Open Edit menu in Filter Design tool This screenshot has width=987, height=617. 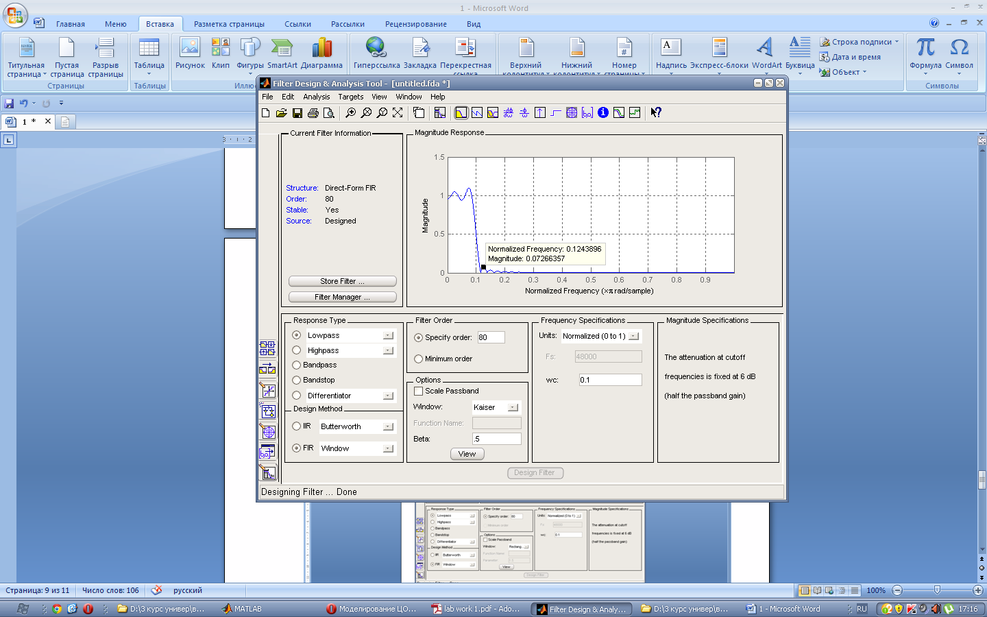pos(288,97)
